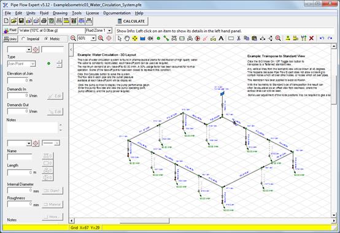Click the Zoom Out magnifier icon
The width and height of the screenshot is (340, 233).
pyautogui.click(x=73, y=39)
